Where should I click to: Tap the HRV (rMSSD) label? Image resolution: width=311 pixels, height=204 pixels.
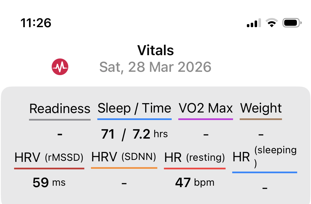(x=49, y=158)
